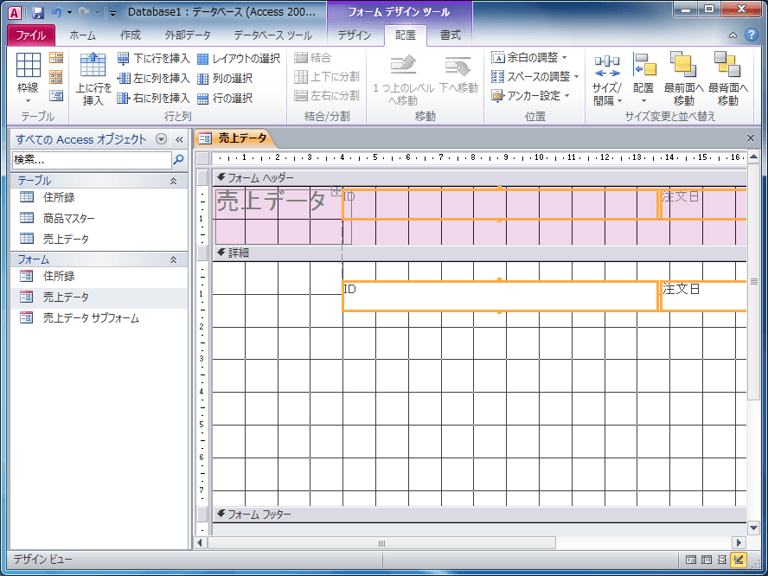Image resolution: width=768 pixels, height=576 pixels.
Task: Click レイアウトの選択 select layout
Action: coord(239,58)
